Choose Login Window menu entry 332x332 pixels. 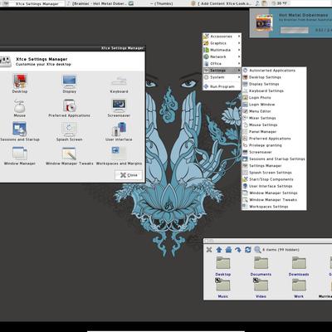[274, 105]
